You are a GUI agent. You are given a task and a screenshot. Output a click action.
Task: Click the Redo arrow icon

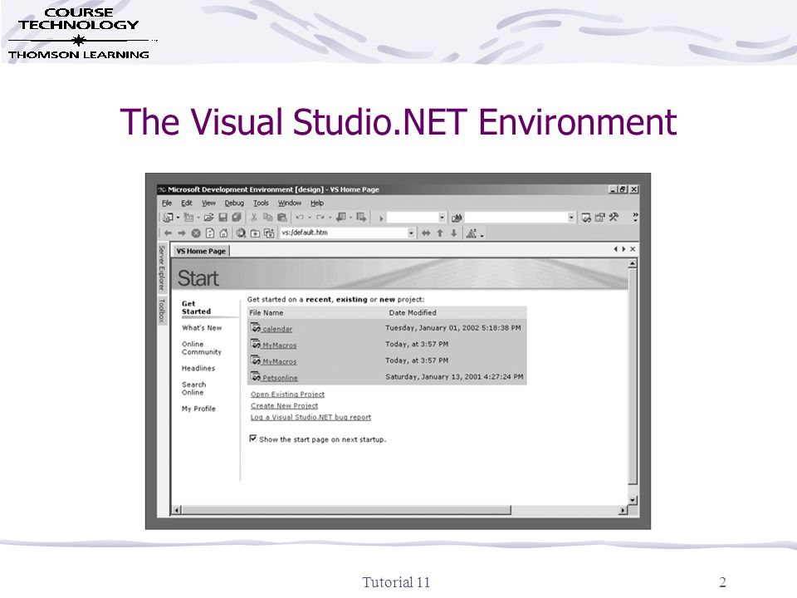click(x=320, y=218)
